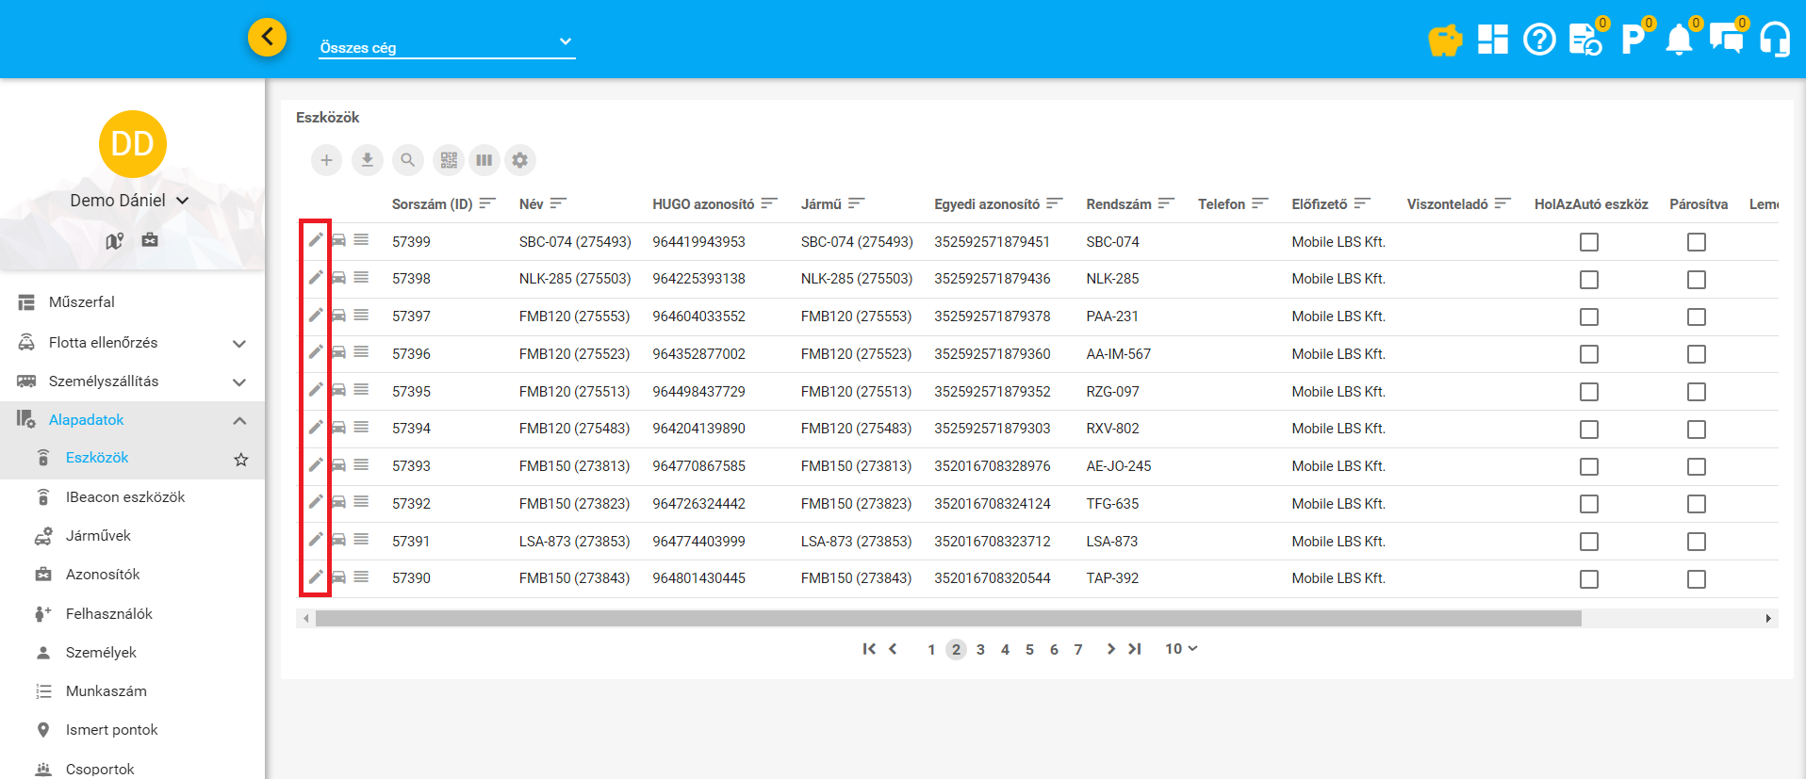Screen dimensions: 1806x779
Task: Jump to the last page of results
Action: (1135, 649)
